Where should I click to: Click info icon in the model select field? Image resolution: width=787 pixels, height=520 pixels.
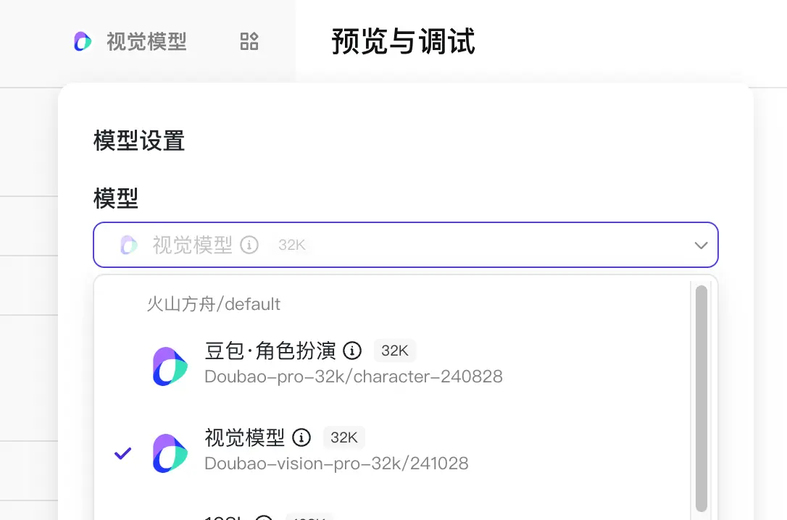[x=249, y=245]
